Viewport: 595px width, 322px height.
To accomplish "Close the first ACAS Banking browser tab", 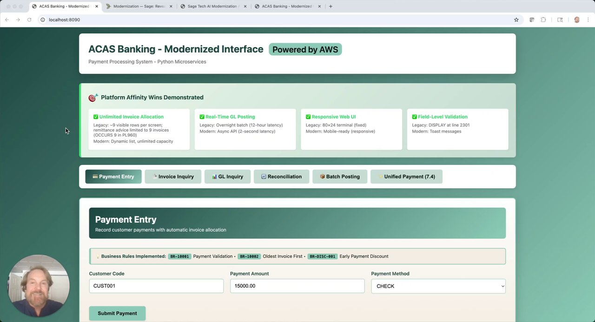I will pos(97,7).
